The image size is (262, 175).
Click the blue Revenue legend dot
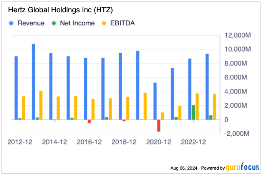[x=11, y=23]
